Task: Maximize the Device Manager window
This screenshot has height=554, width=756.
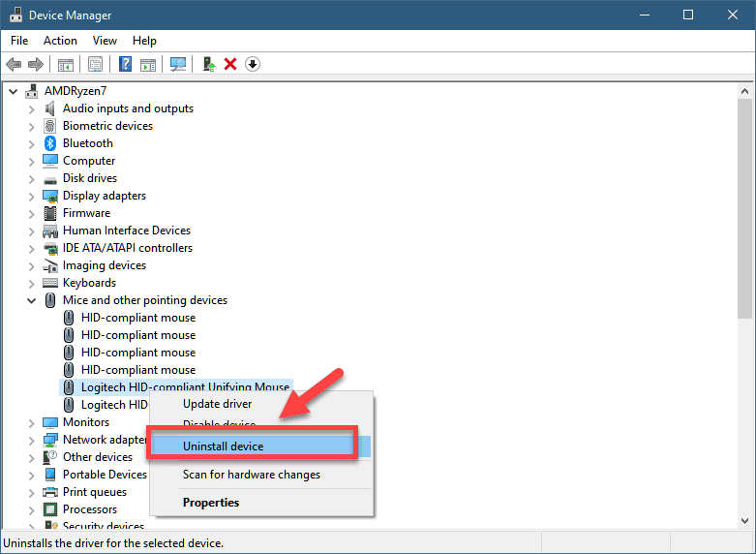Action: point(688,15)
